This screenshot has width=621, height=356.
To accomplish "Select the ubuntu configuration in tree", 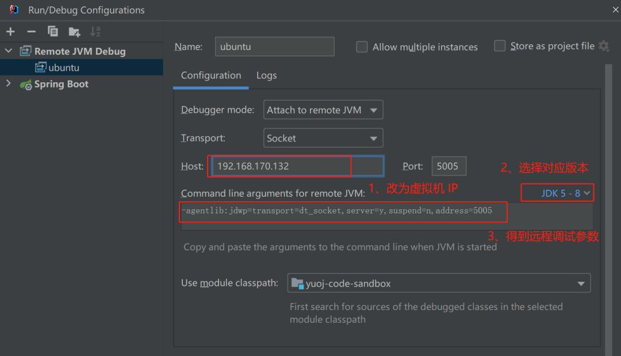I will [63, 67].
